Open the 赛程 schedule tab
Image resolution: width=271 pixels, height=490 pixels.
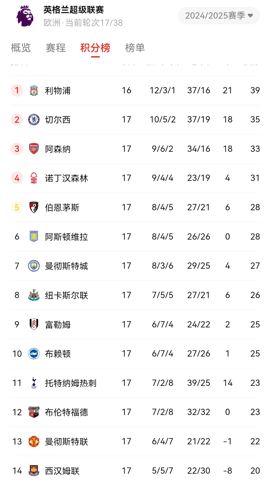(55, 48)
